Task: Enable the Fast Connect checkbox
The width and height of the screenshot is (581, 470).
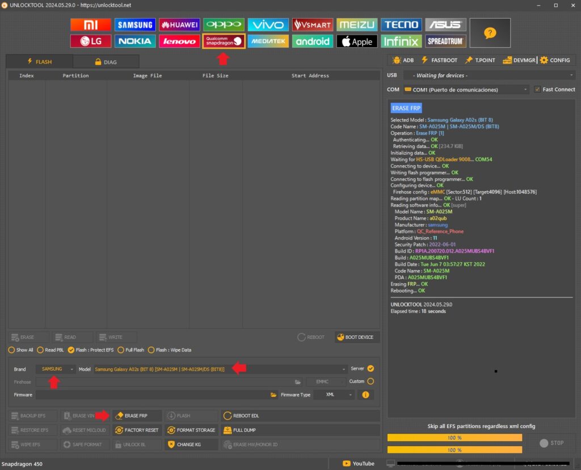Action: [537, 89]
